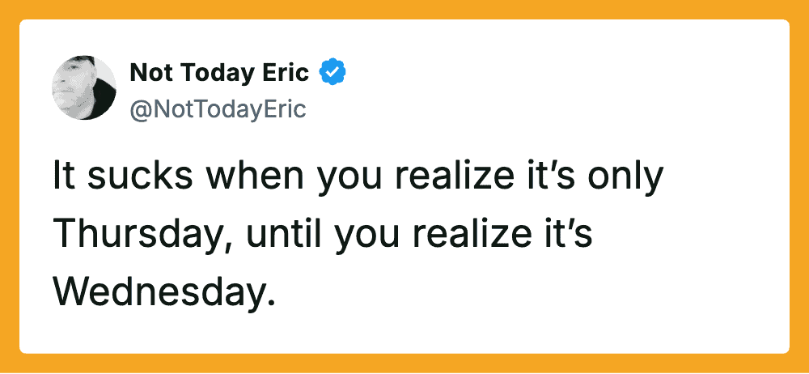Click the blue verified checkmark badge
Viewport: 809px width, 374px height.
tap(332, 73)
